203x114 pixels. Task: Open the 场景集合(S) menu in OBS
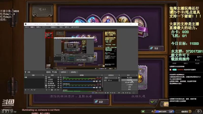pyautogui.click(x=54, y=27)
